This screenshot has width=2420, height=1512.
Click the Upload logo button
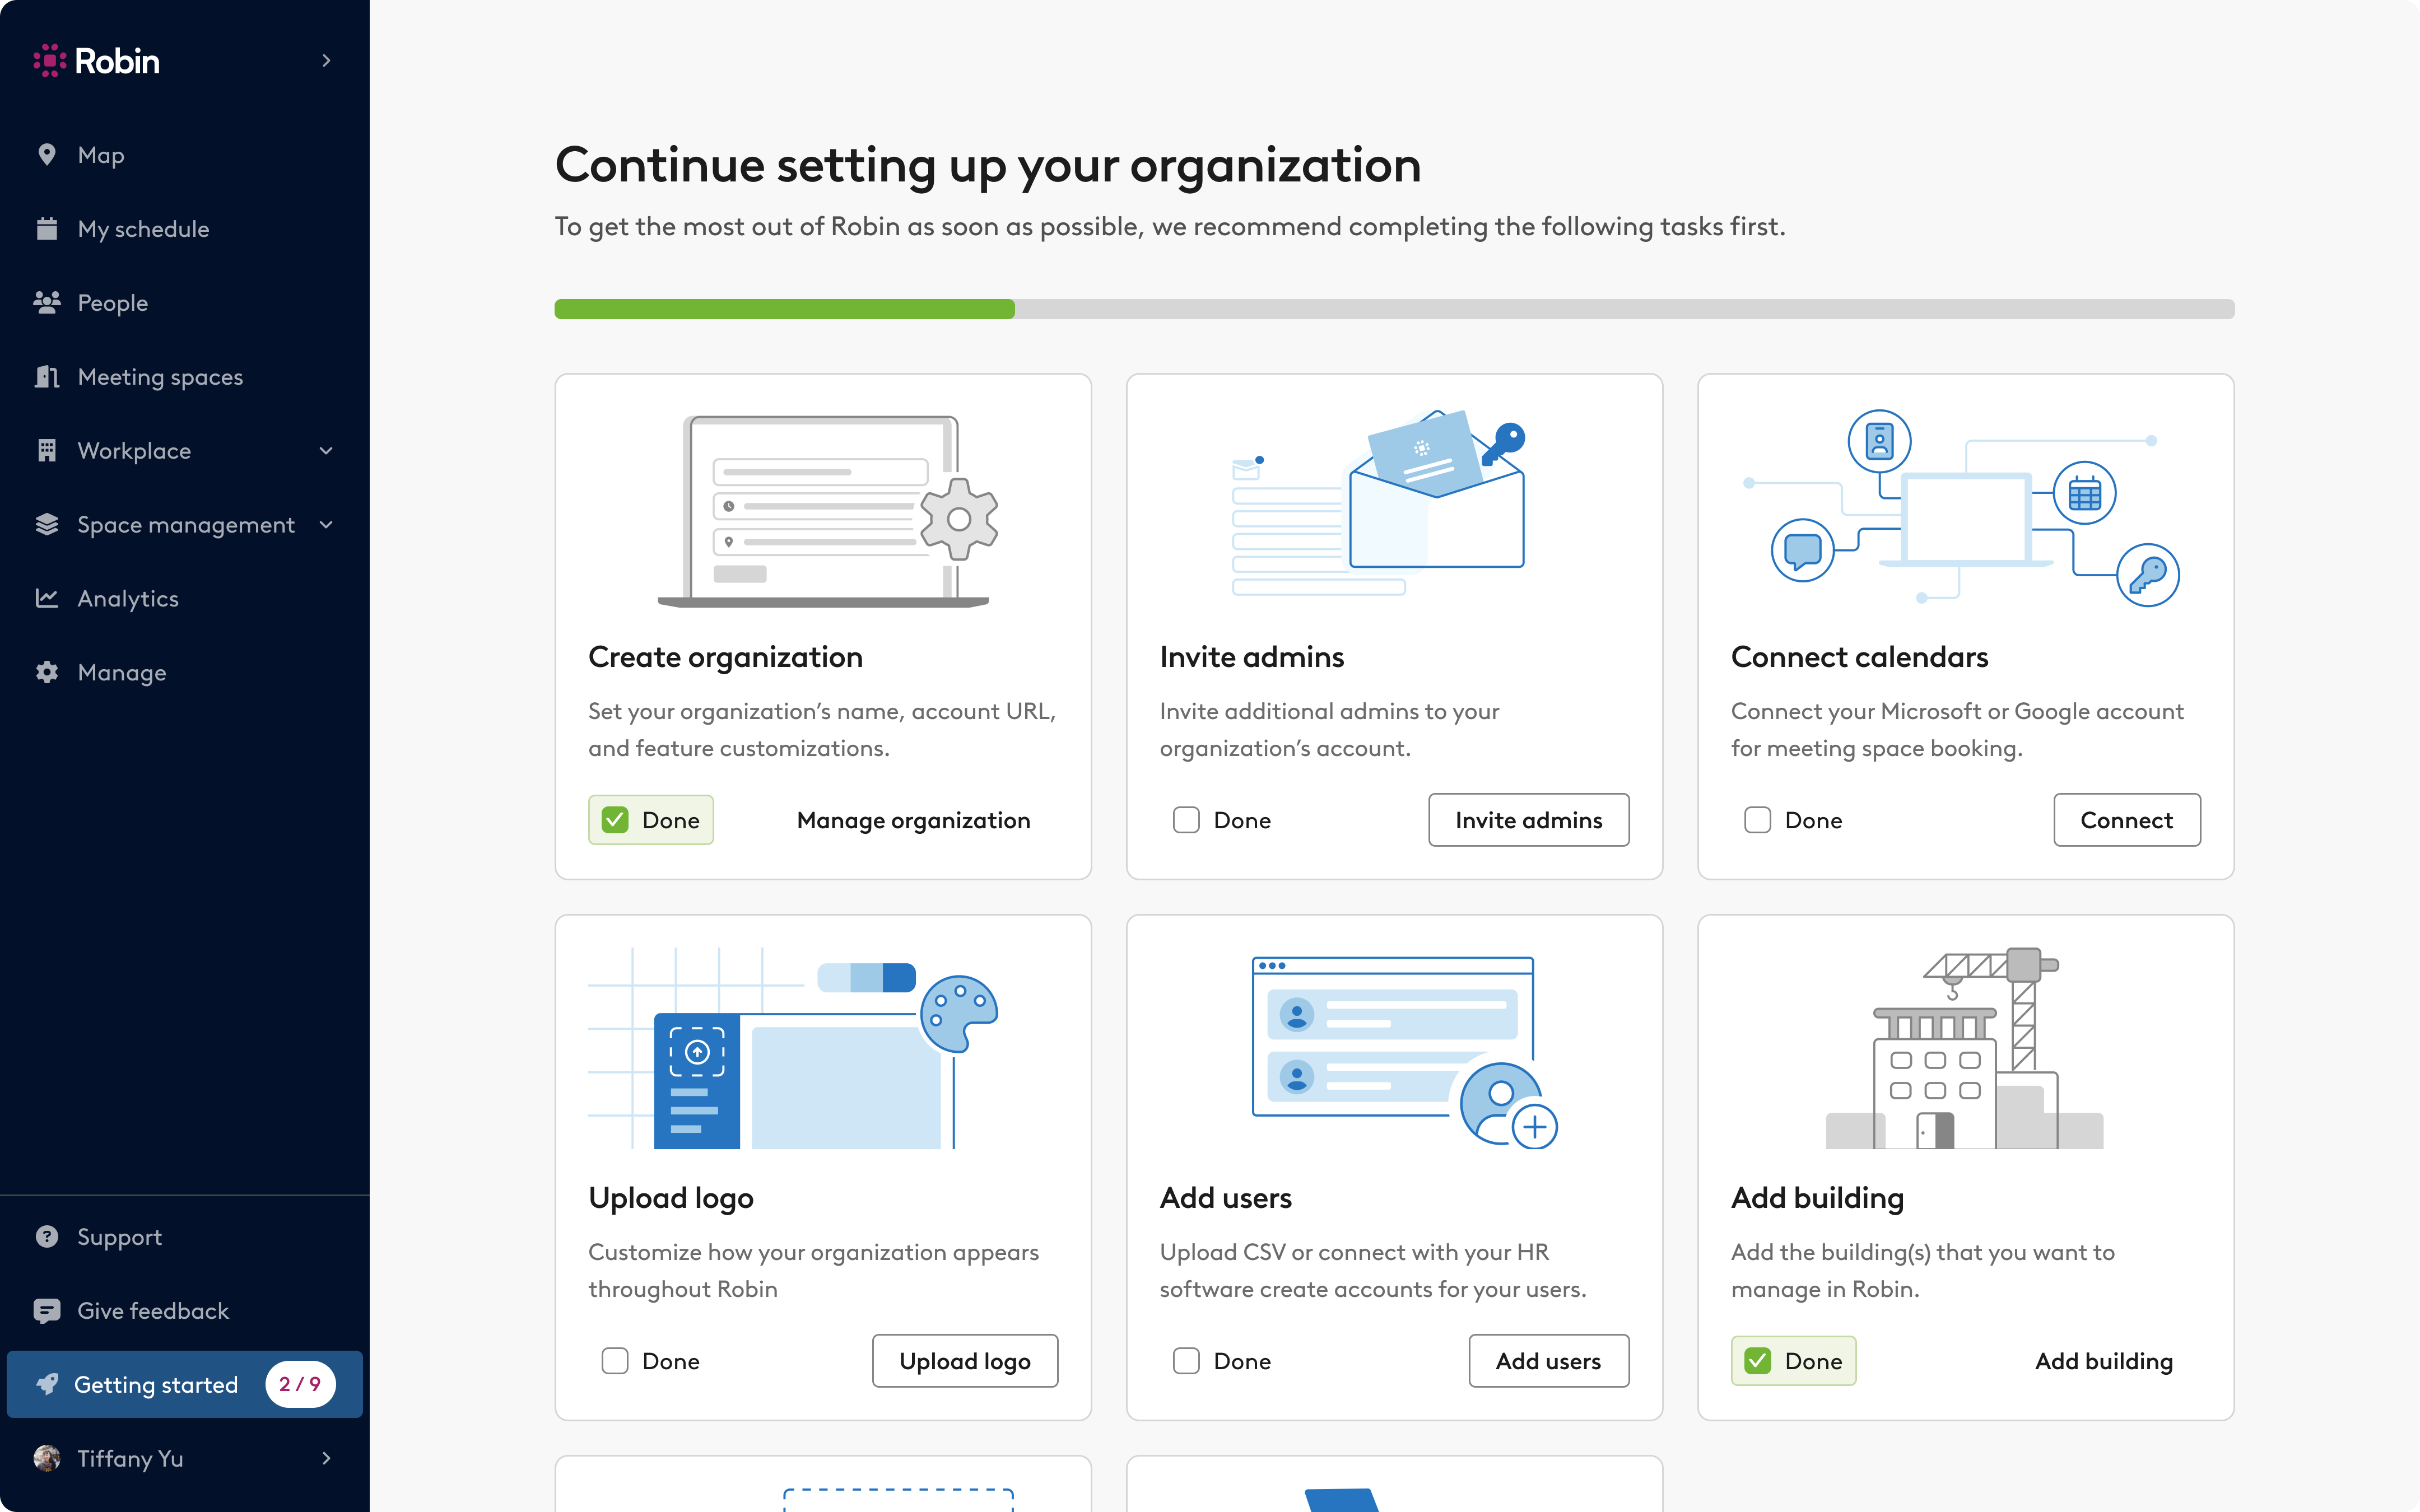pyautogui.click(x=964, y=1361)
